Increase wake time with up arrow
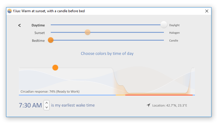Viewport: 219px width, 126px height. pyautogui.click(x=47, y=103)
